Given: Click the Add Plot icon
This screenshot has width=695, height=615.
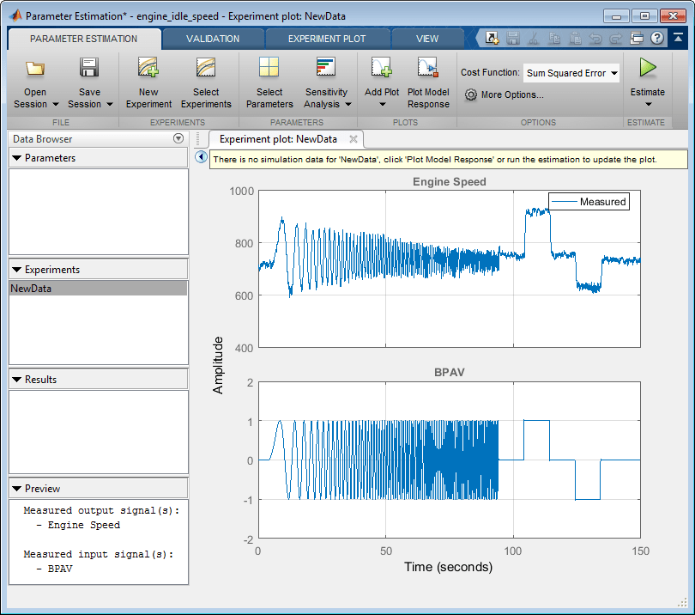Looking at the screenshot, I should click(381, 69).
